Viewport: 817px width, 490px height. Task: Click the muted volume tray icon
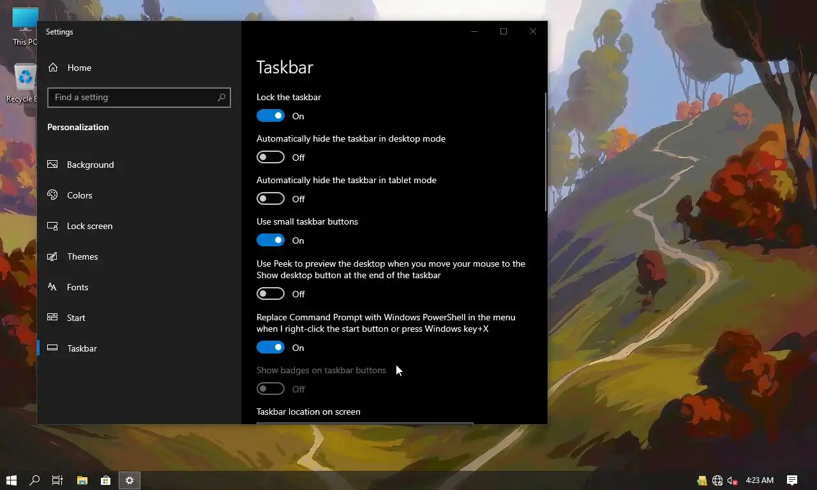click(x=733, y=481)
